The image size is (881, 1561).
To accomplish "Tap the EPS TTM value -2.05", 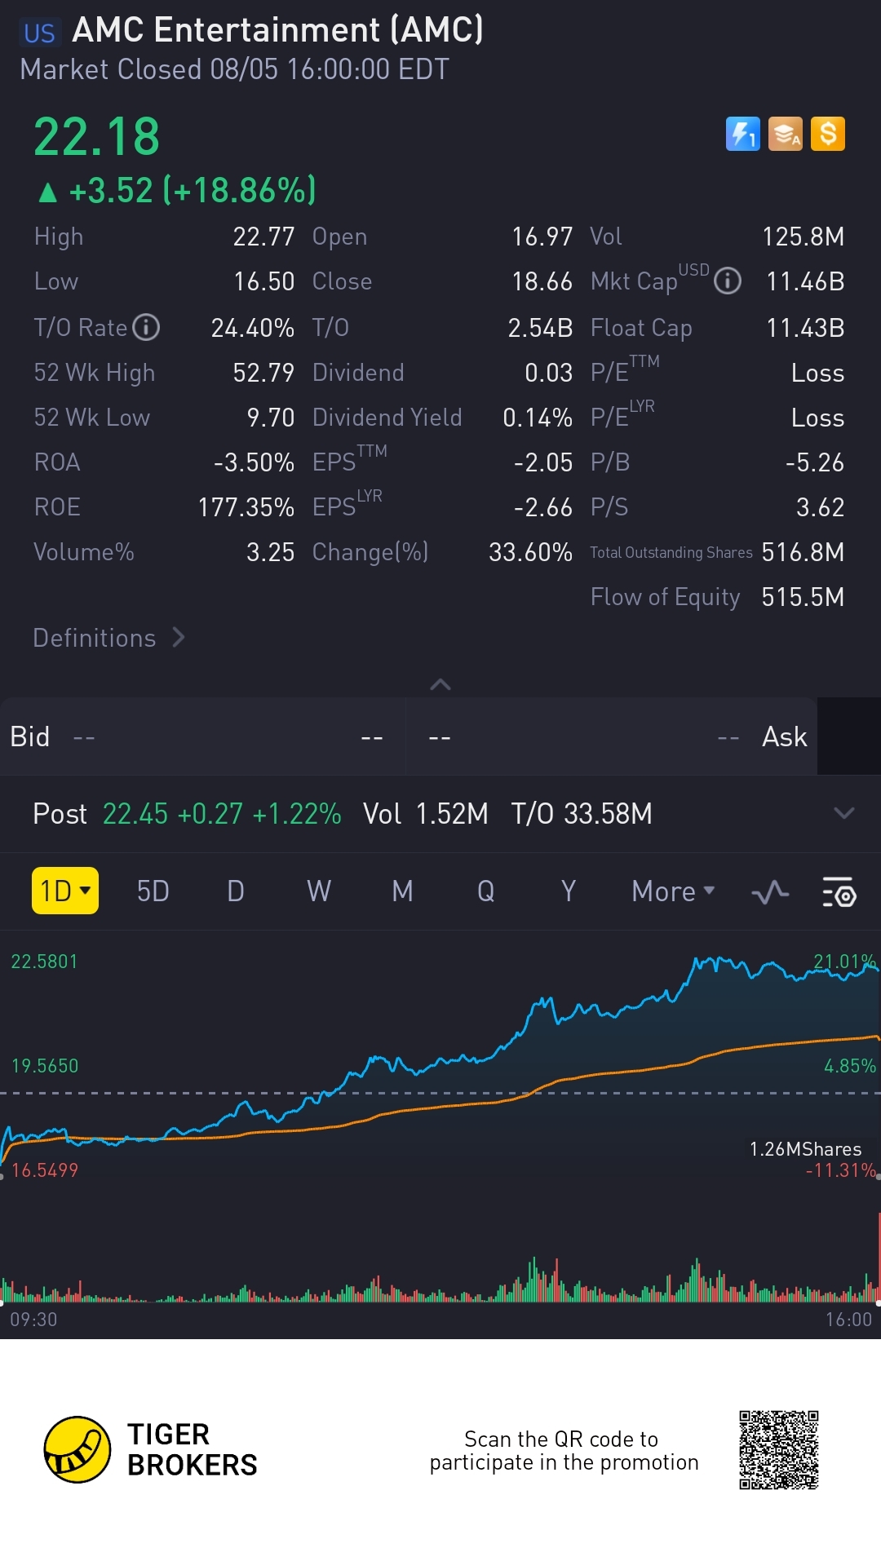I will click(543, 462).
